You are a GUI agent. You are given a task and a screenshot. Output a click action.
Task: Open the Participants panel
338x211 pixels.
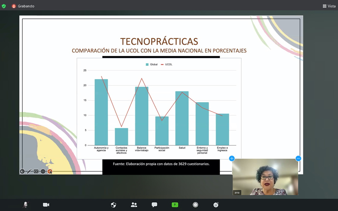coord(134,205)
